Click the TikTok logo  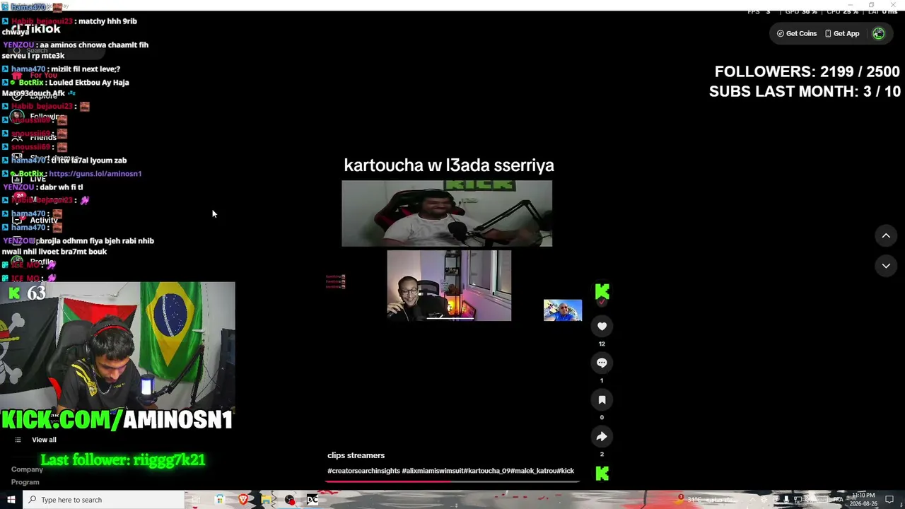coord(35,29)
